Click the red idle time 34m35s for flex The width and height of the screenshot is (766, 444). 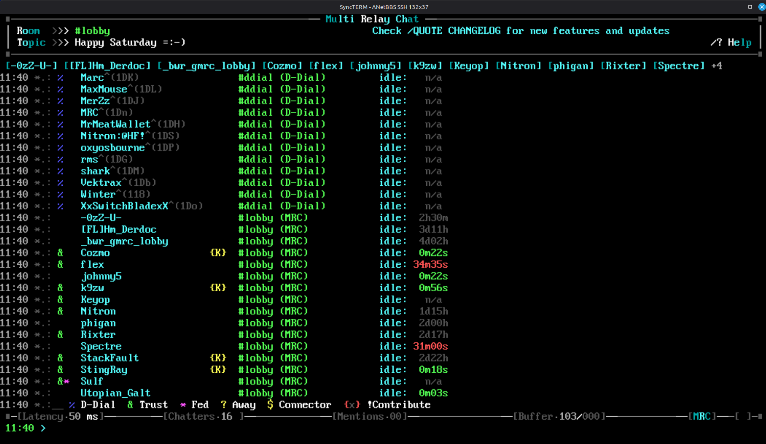(x=430, y=264)
